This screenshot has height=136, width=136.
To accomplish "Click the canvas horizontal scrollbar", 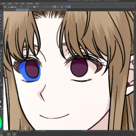I will [x=86, y=131].
